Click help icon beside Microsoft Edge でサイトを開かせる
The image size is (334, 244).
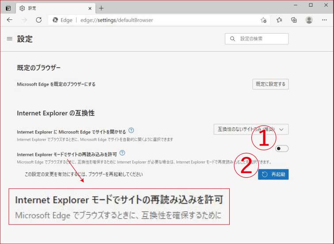click(131, 131)
